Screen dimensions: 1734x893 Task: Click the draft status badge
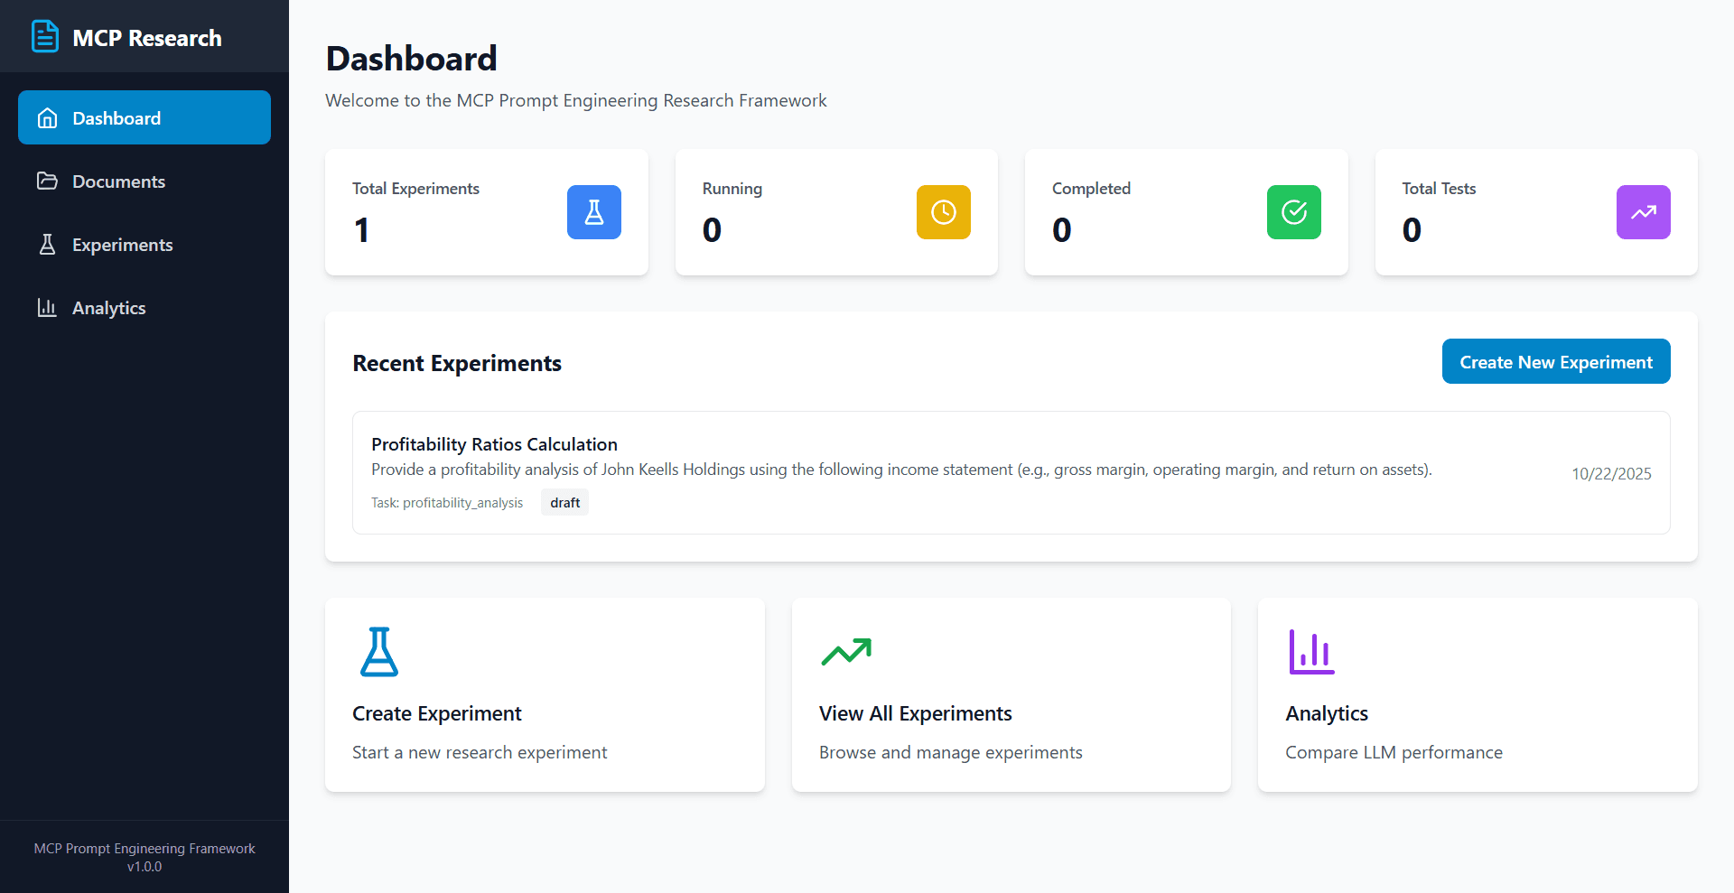click(564, 502)
